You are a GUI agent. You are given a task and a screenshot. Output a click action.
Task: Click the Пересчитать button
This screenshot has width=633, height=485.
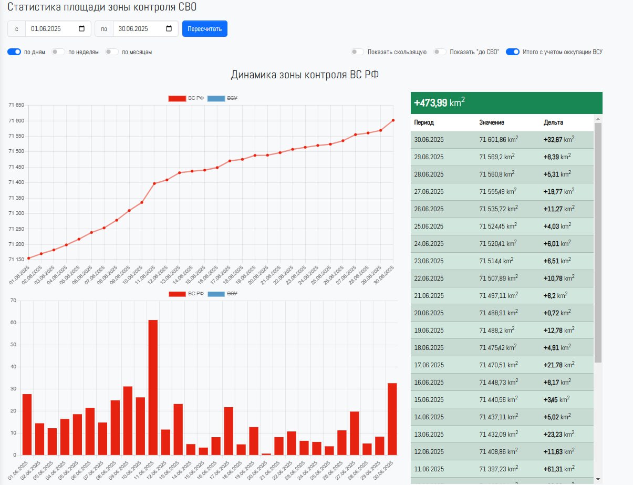(x=204, y=29)
